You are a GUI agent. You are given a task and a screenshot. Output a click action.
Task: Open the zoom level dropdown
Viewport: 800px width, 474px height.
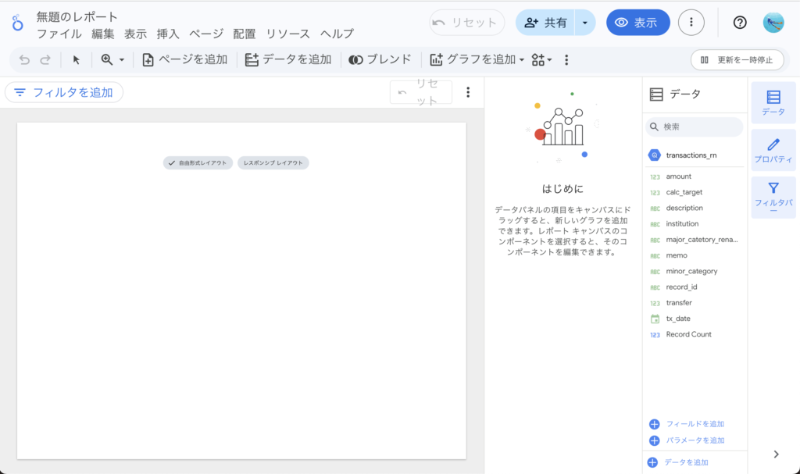click(x=112, y=59)
